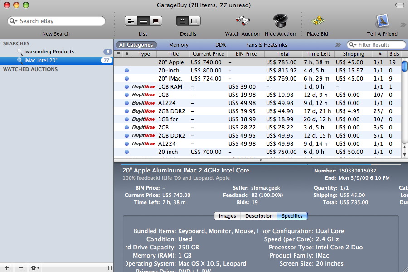Image resolution: width=408 pixels, height=272 pixels.
Task: Click the add search plus button
Action: (7, 267)
